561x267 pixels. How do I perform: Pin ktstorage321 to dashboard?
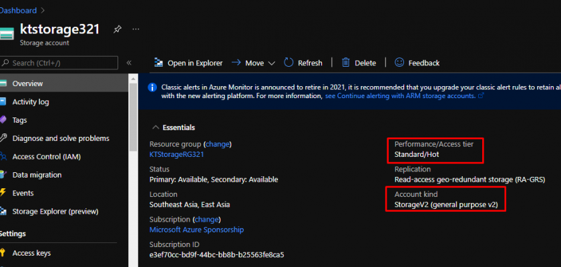click(x=117, y=29)
